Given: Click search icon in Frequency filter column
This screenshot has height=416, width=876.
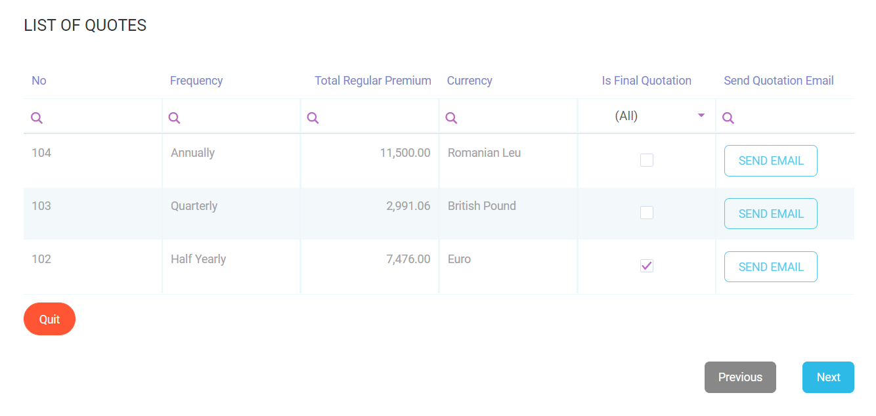Looking at the screenshot, I should [x=174, y=117].
